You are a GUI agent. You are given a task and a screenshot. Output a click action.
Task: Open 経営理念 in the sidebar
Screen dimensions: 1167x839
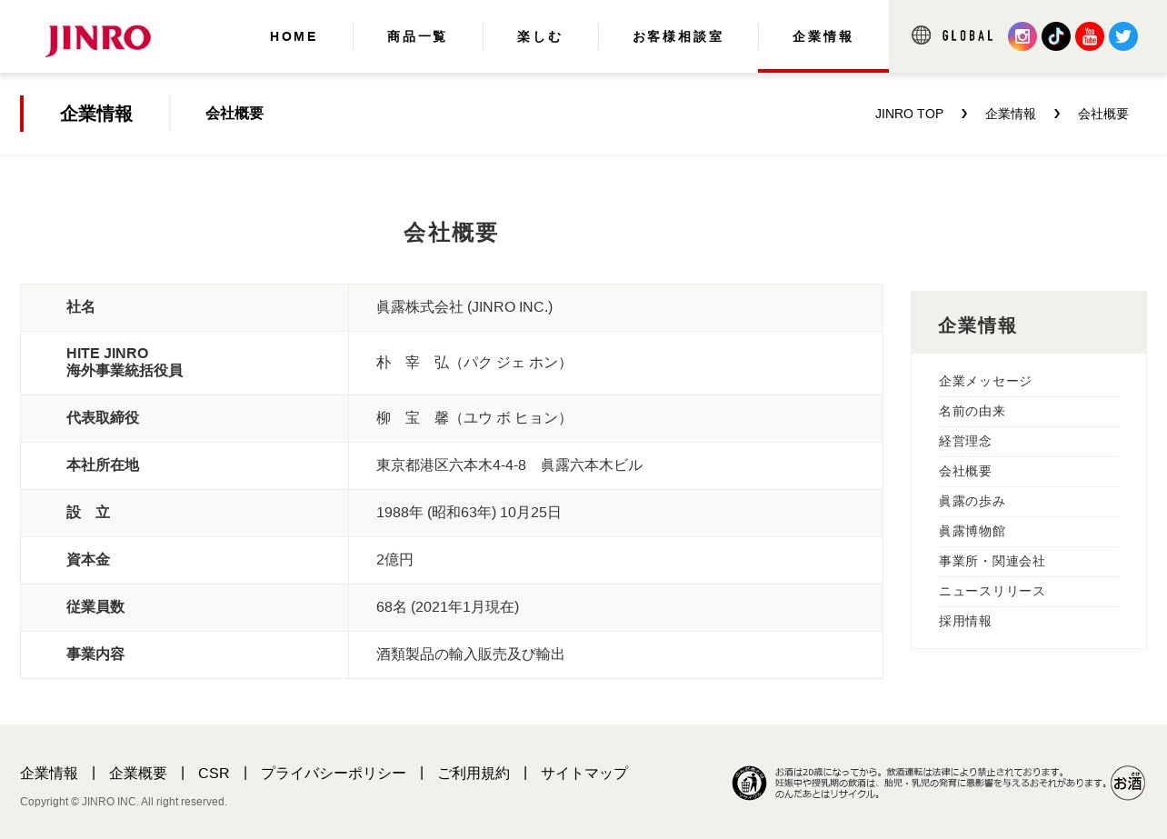pos(965,442)
